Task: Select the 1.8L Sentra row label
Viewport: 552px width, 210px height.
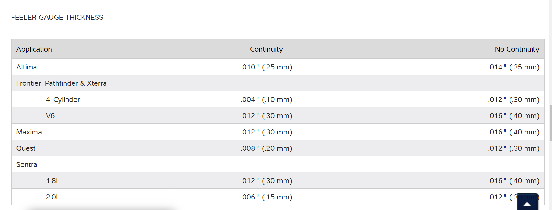Action: coord(53,181)
